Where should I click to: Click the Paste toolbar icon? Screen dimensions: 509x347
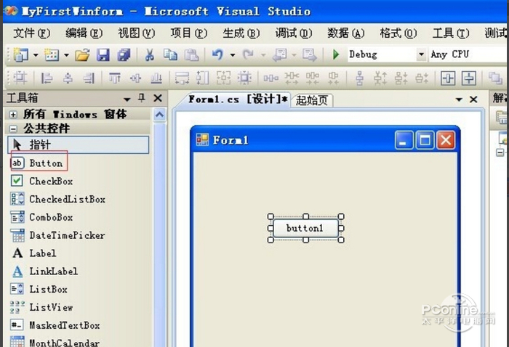[191, 54]
